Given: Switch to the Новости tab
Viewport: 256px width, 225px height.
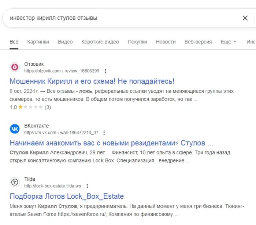Looking at the screenshot, I should coord(166,42).
